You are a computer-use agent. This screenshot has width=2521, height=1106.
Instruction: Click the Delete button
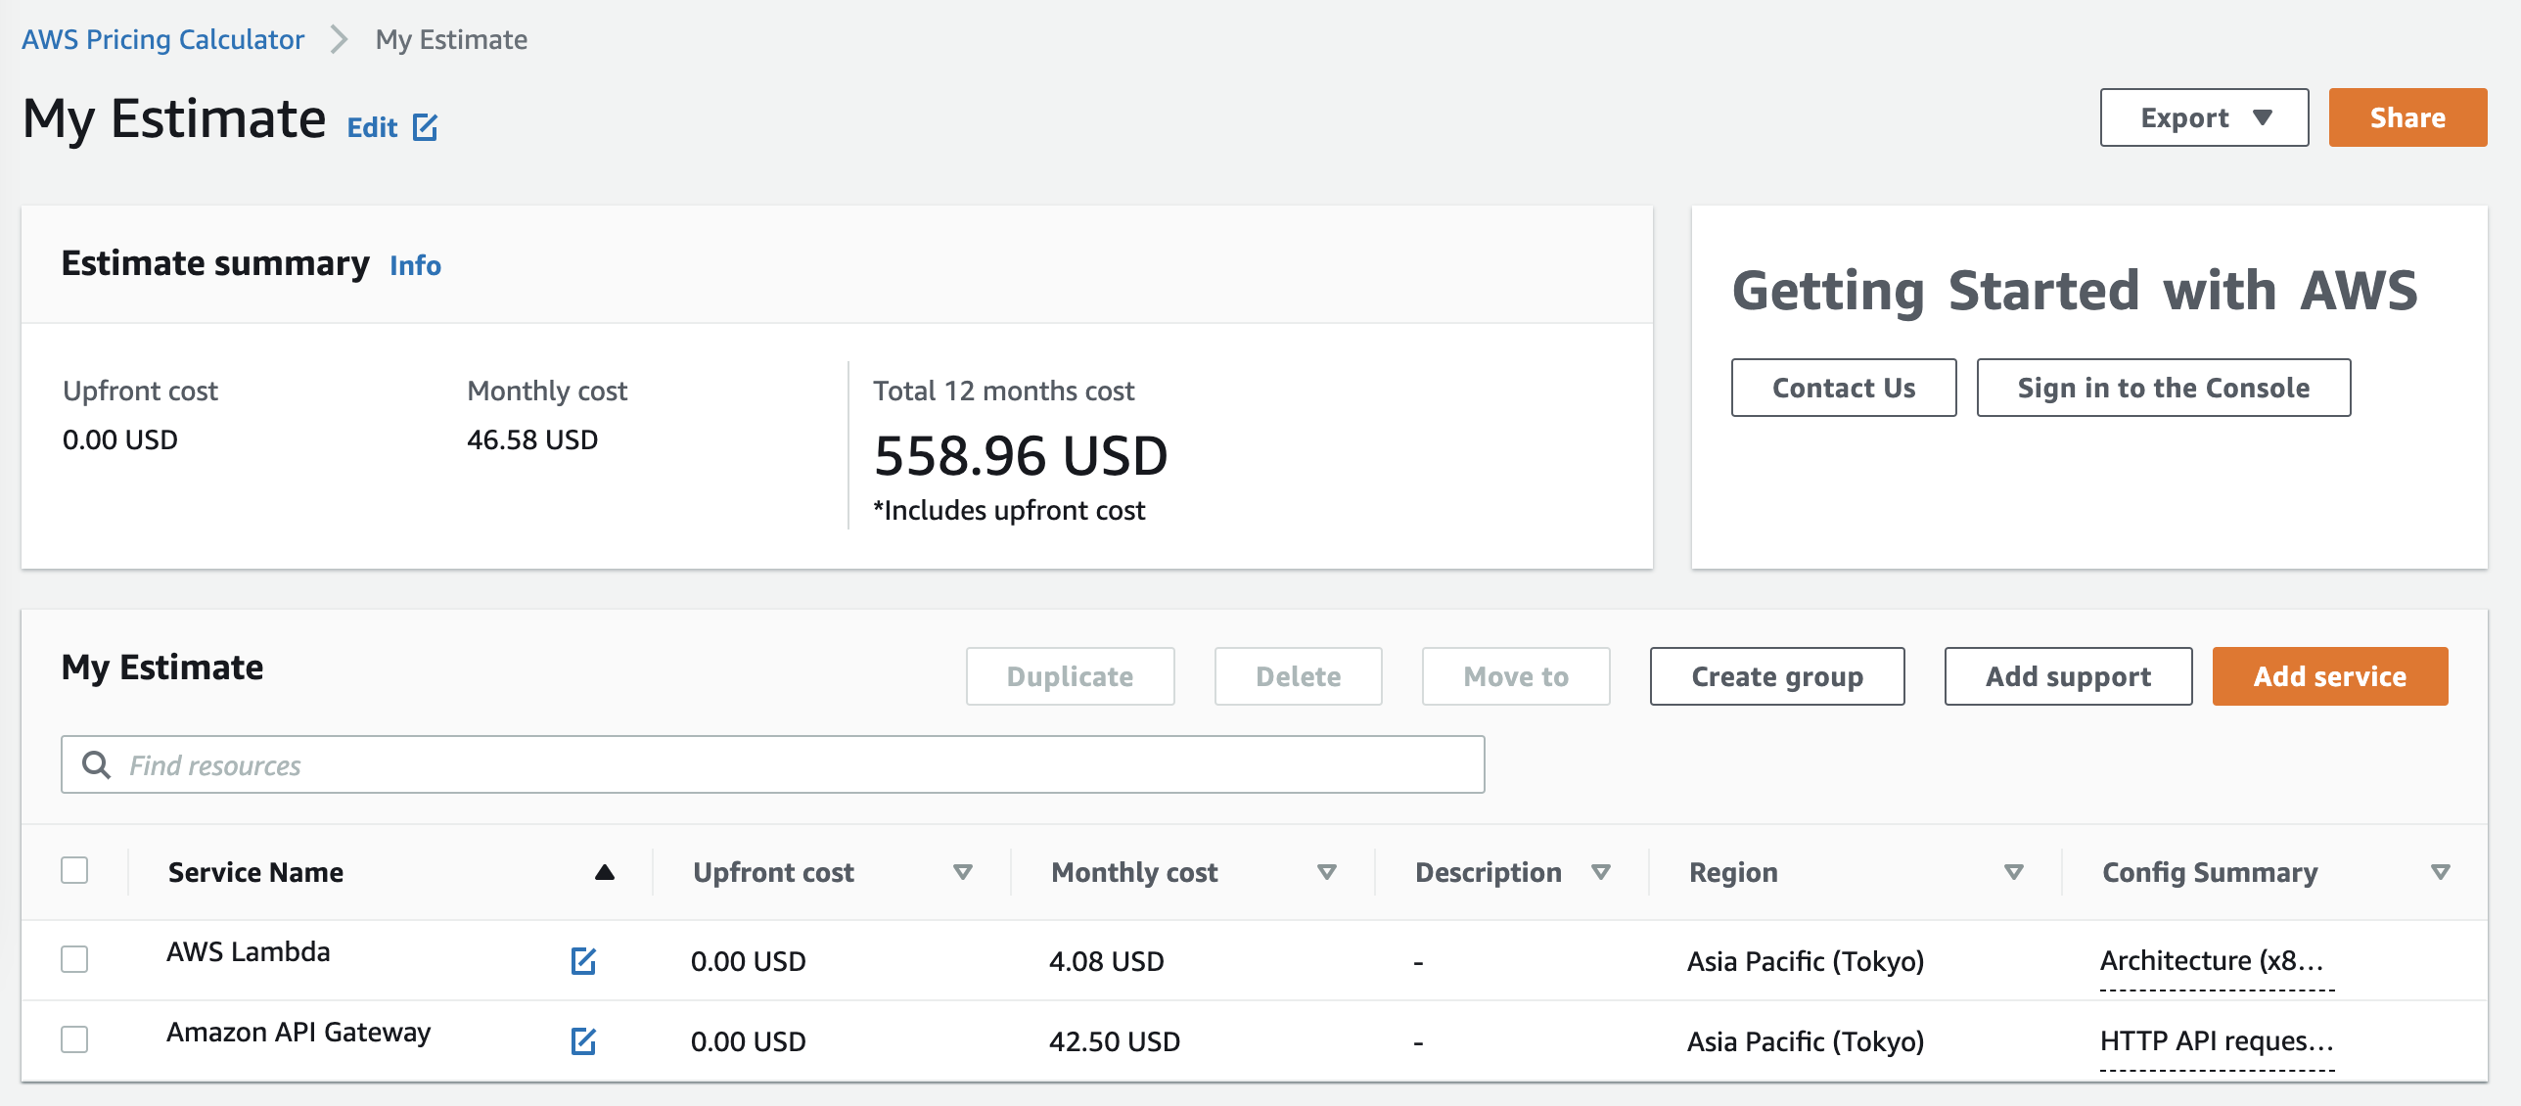click(x=1298, y=676)
